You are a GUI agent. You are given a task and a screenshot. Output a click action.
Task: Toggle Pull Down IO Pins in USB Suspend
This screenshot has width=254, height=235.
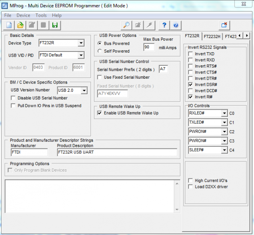click(x=46, y=106)
